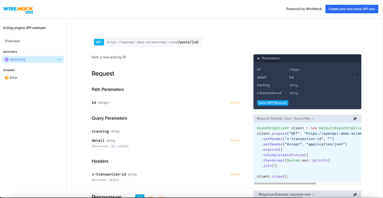Screen dimensions: 383x198
Task: Copy the Java request sample code
Action: [x=355, y=119]
